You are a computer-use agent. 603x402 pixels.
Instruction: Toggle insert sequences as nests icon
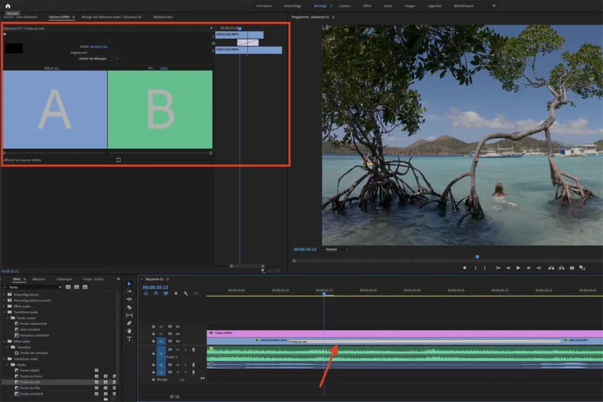(x=146, y=294)
